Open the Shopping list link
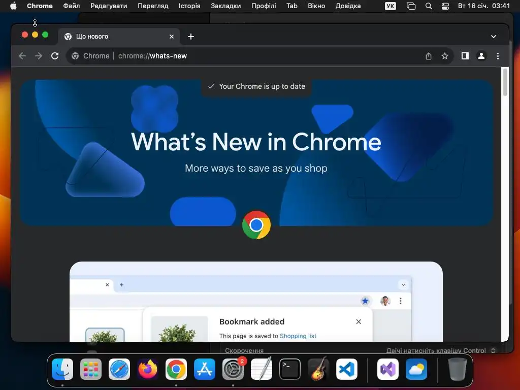This screenshot has height=390, width=520. [298, 336]
